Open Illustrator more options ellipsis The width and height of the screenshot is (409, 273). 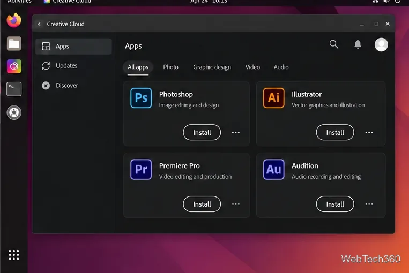click(x=369, y=132)
